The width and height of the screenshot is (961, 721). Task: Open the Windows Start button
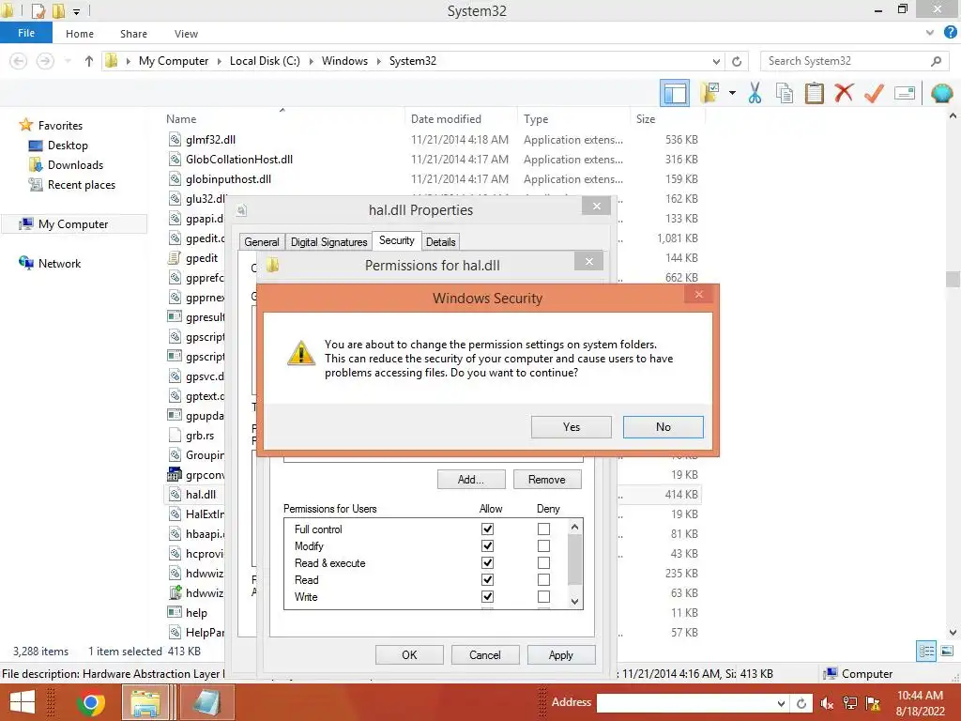click(x=23, y=702)
